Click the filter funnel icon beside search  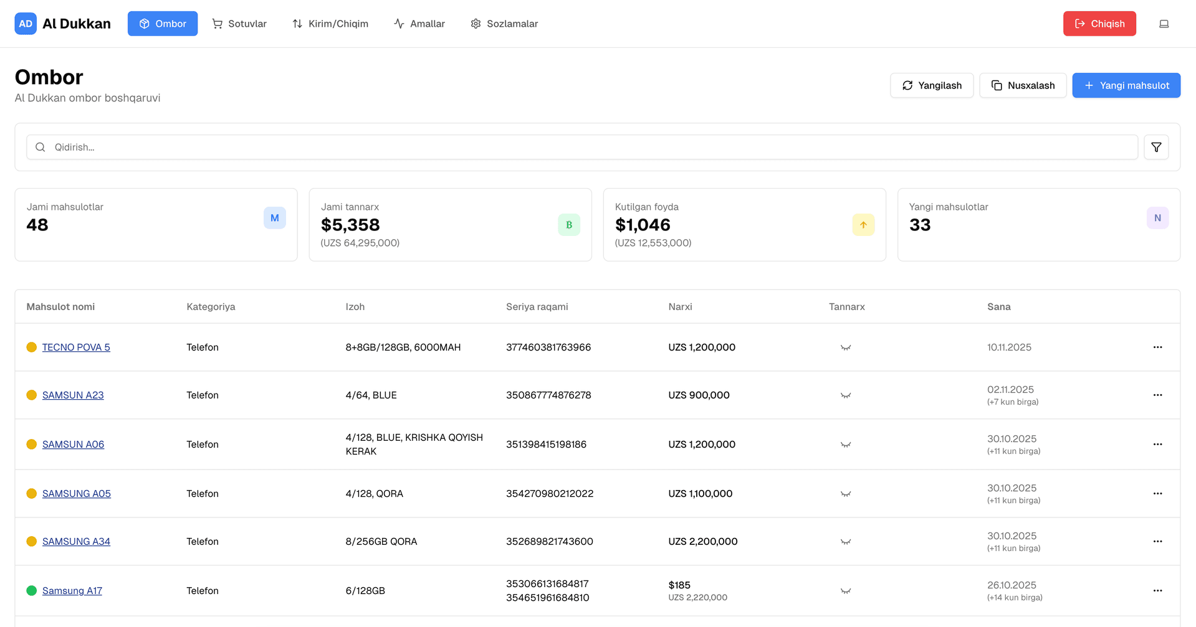pos(1156,147)
